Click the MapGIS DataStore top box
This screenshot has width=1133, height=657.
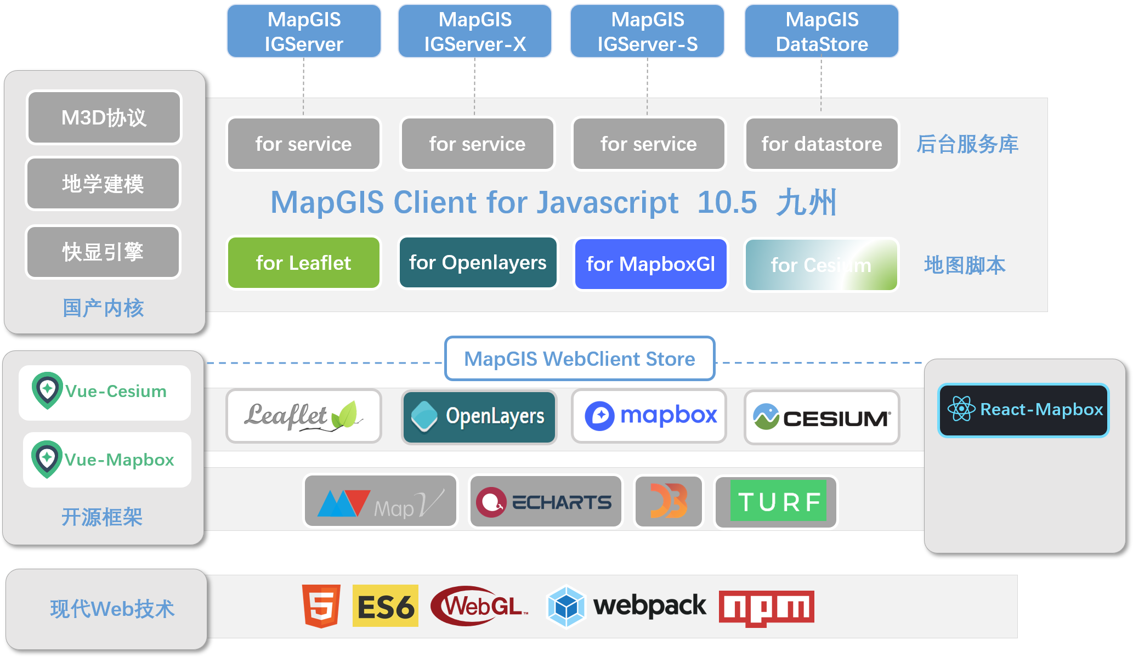click(821, 31)
